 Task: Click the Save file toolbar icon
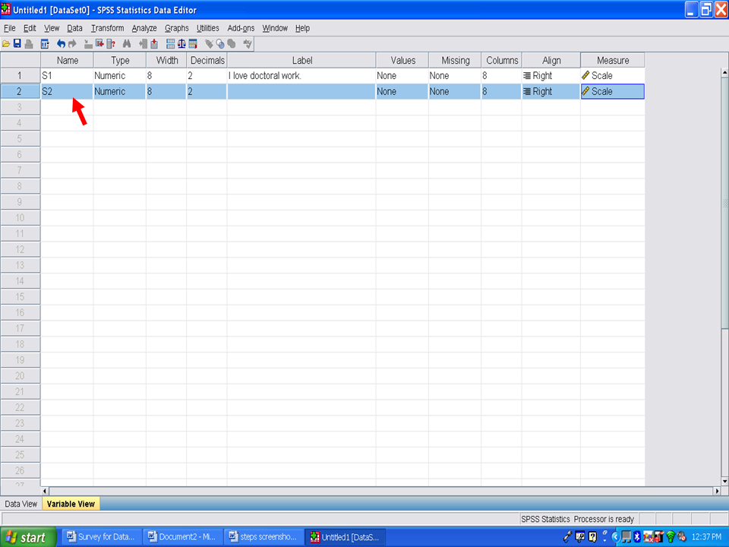(x=17, y=44)
